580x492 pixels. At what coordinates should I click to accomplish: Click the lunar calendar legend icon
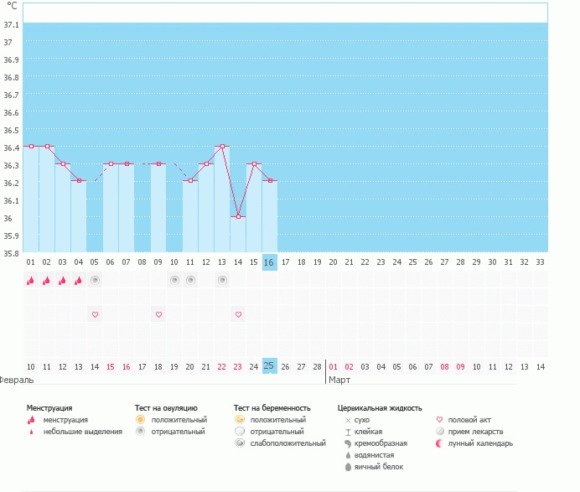click(440, 443)
